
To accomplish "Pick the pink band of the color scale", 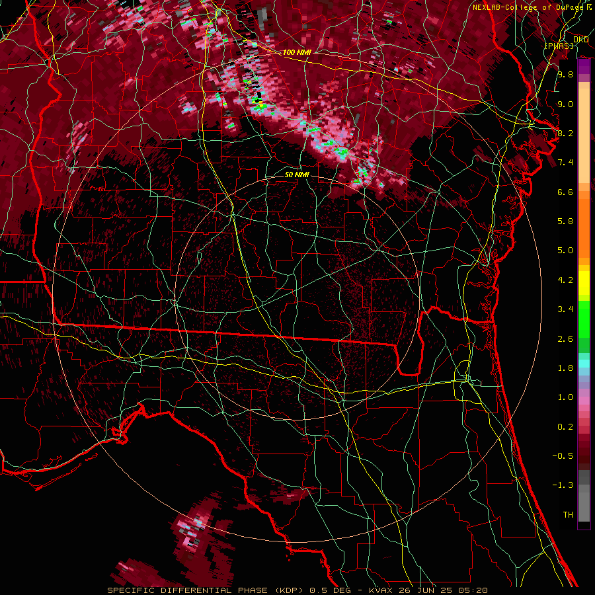I will (x=584, y=401).
